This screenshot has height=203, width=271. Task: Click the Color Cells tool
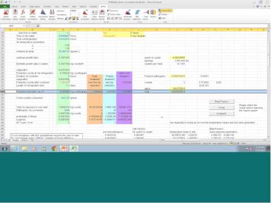coord(165,11)
